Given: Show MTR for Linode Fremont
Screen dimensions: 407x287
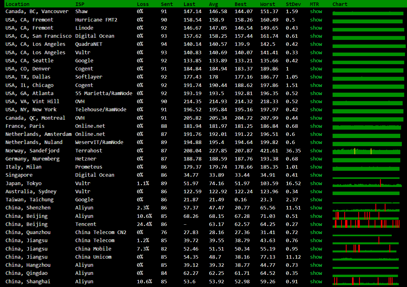Looking at the screenshot, I should 316,28.
